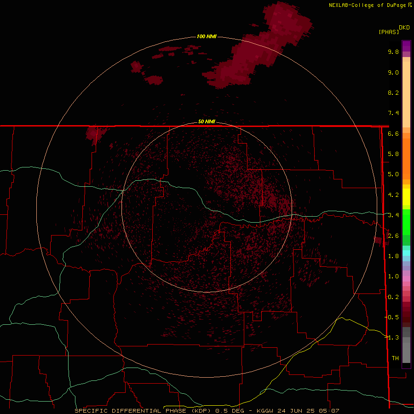The image size is (414, 414).
Task: Click the 0.2 legend value
Action: pos(393,297)
